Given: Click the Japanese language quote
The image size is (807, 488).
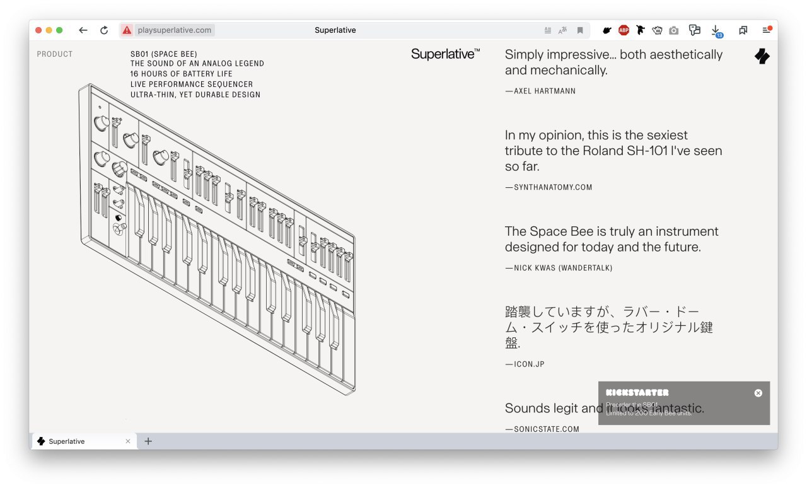Looking at the screenshot, I should click(609, 328).
